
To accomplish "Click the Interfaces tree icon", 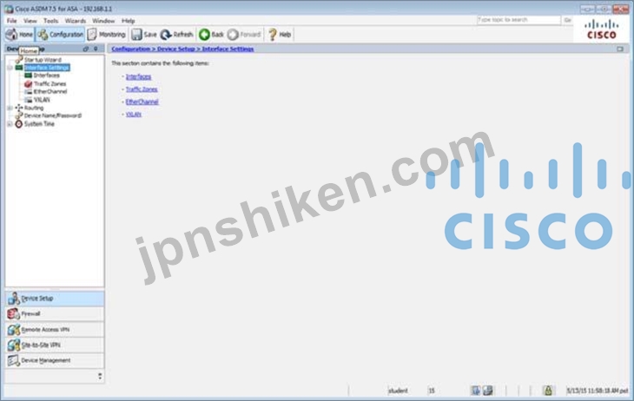I will (28, 76).
